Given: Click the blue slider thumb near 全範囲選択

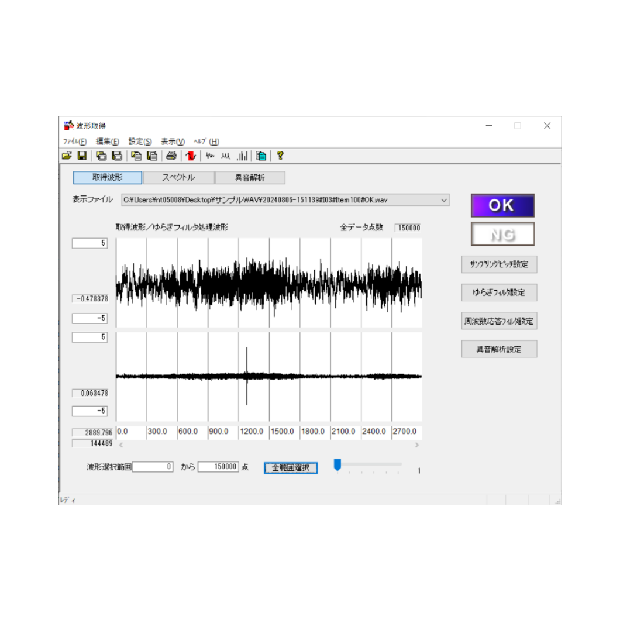Looking at the screenshot, I should tap(337, 465).
